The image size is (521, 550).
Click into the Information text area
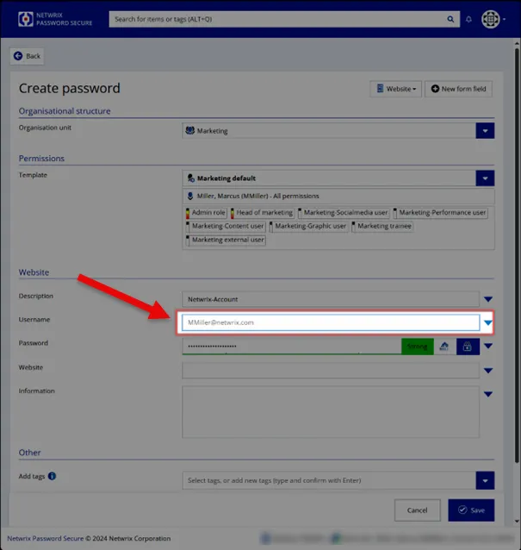pyautogui.click(x=331, y=412)
